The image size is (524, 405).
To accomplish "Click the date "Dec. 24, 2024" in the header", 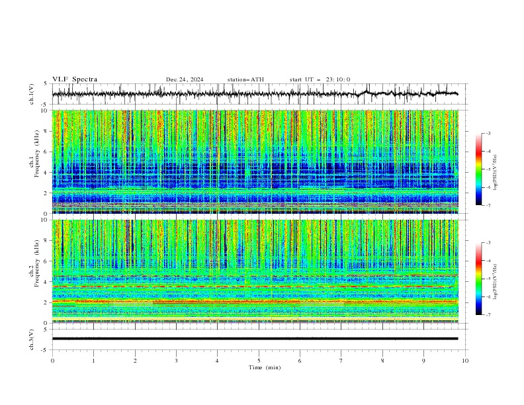I will (x=185, y=79).
